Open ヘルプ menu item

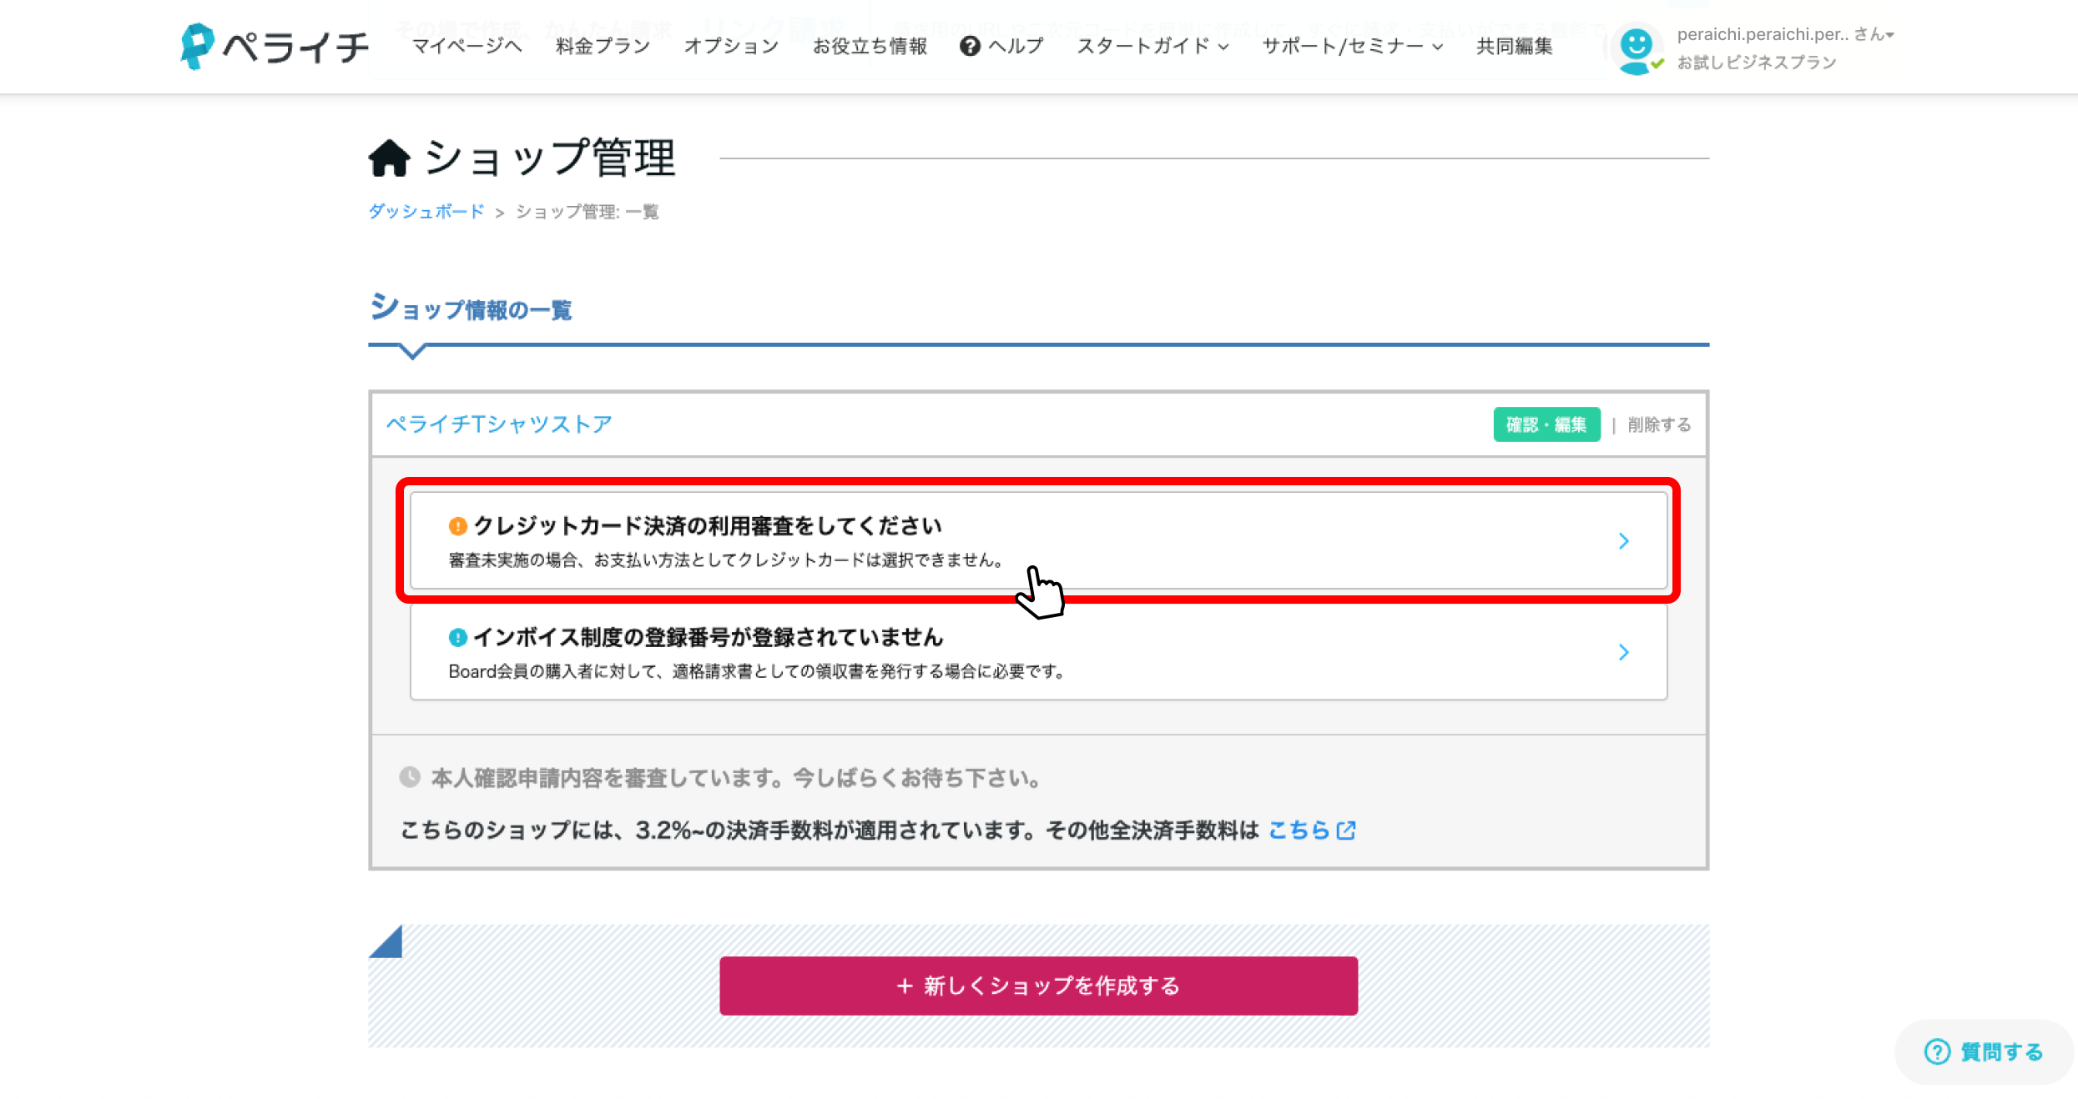(1001, 46)
